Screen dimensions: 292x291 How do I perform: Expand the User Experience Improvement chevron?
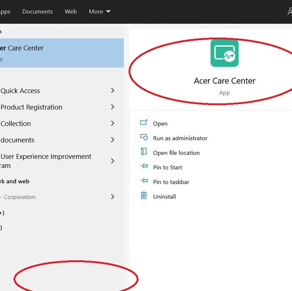[113, 161]
